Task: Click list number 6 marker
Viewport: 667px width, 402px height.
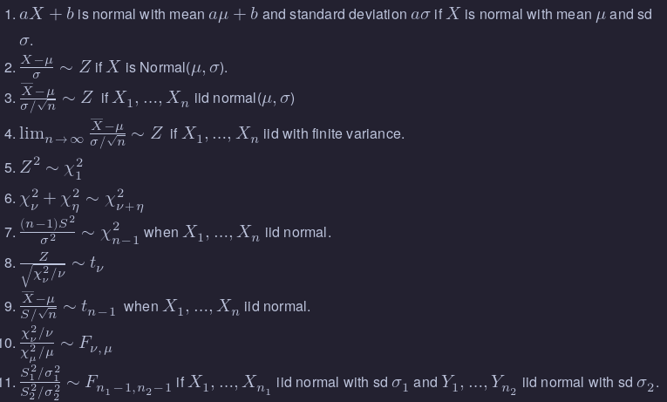Action: point(10,199)
